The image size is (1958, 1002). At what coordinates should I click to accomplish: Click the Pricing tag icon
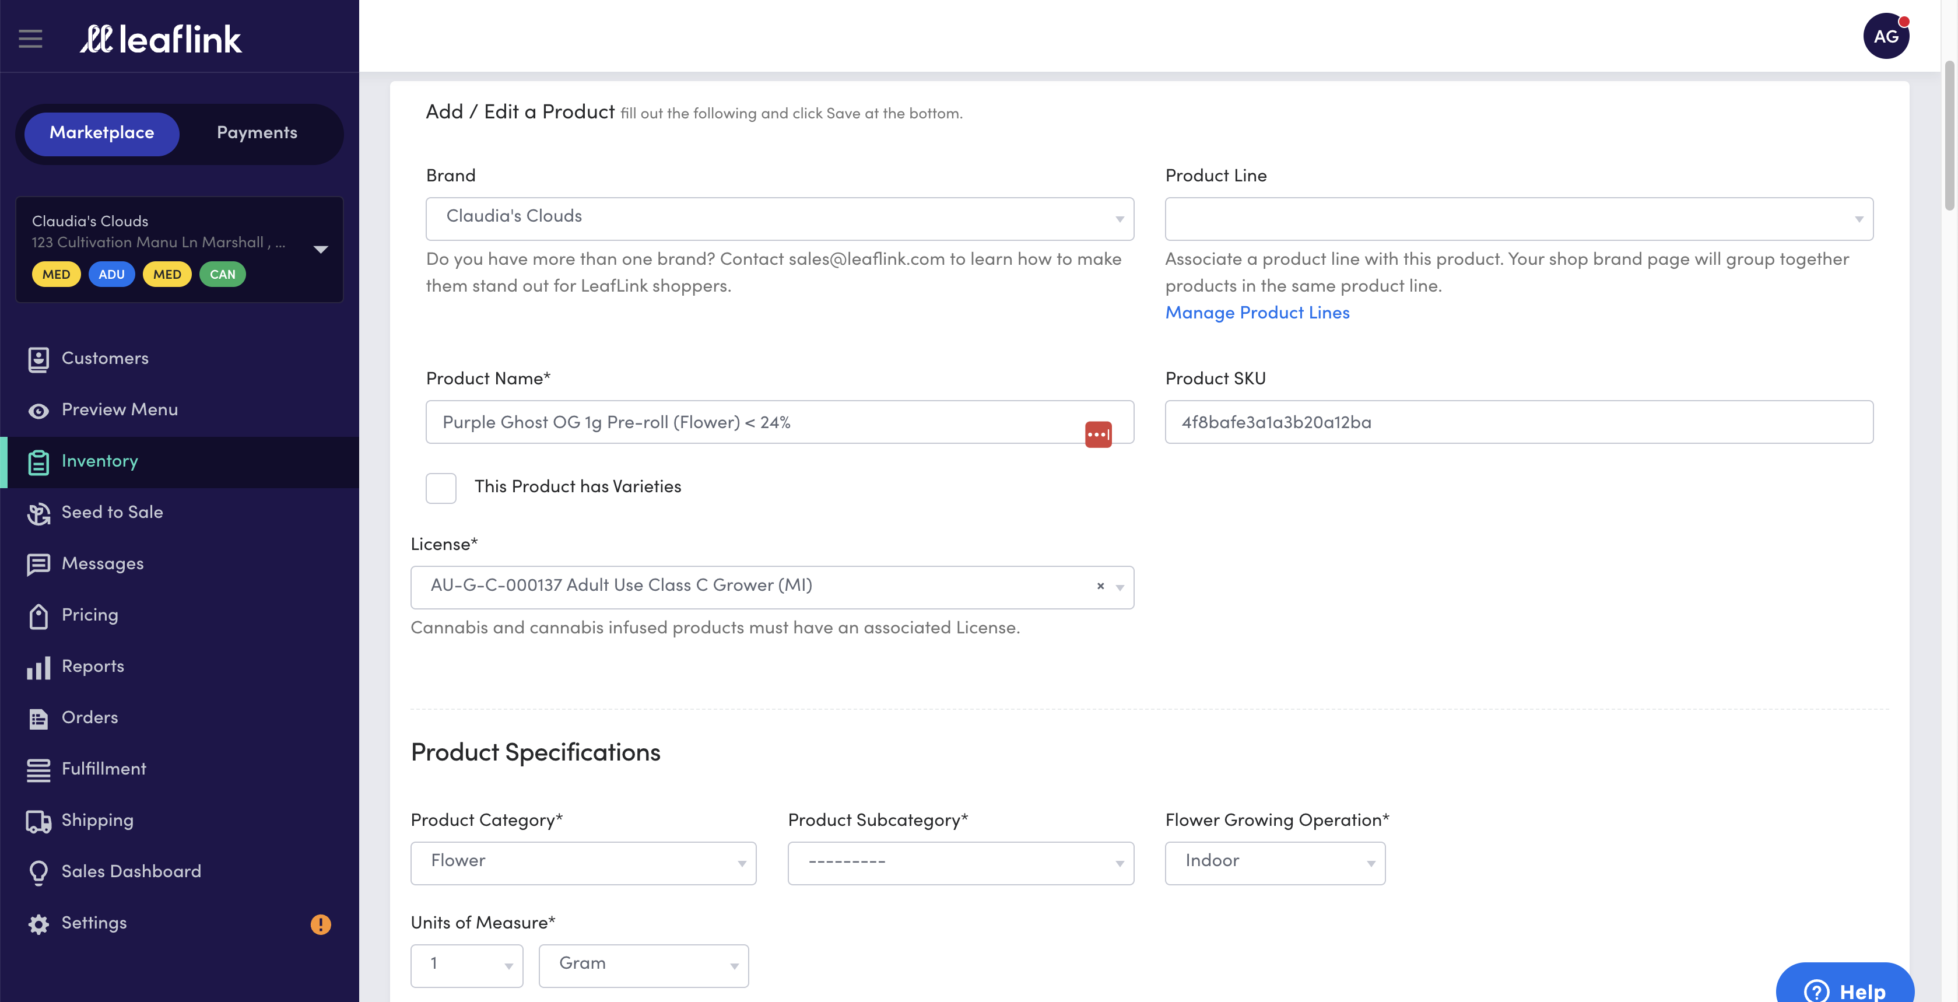click(x=38, y=616)
